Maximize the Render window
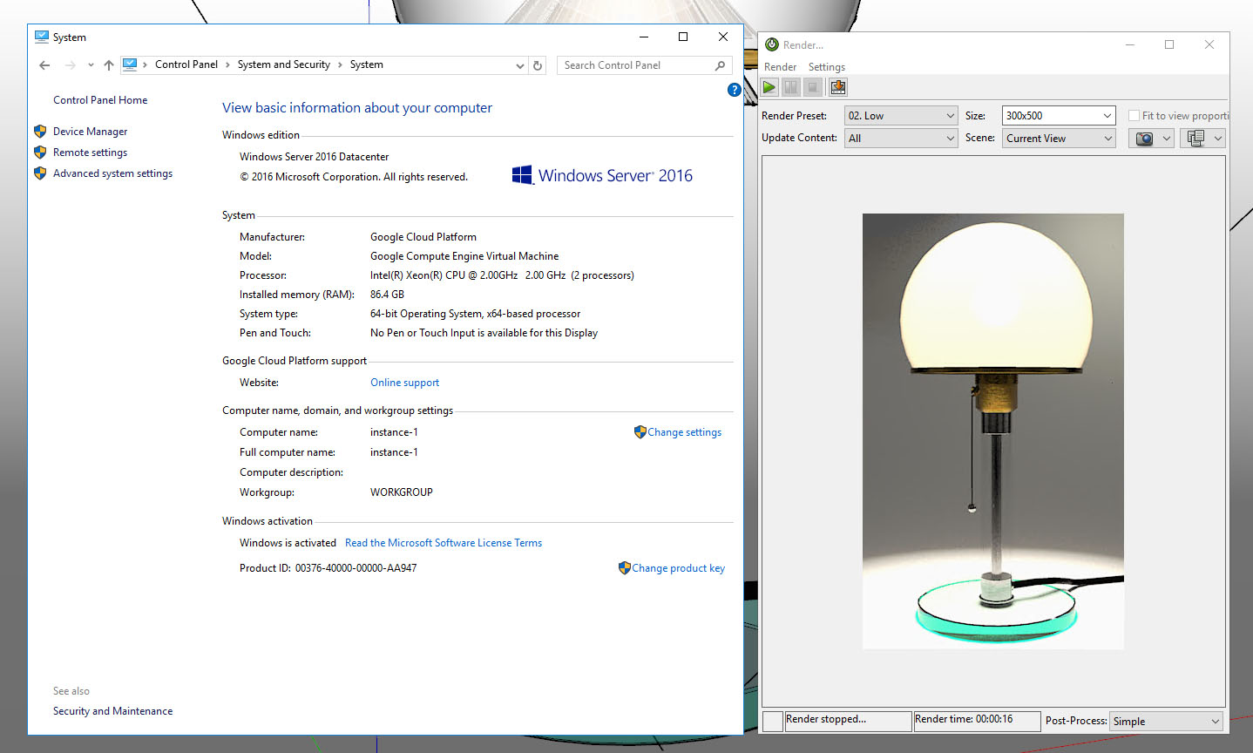 pos(1169,44)
